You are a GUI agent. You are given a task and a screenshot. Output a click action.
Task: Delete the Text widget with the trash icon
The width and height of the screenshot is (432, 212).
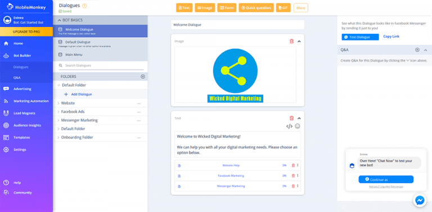291,118
